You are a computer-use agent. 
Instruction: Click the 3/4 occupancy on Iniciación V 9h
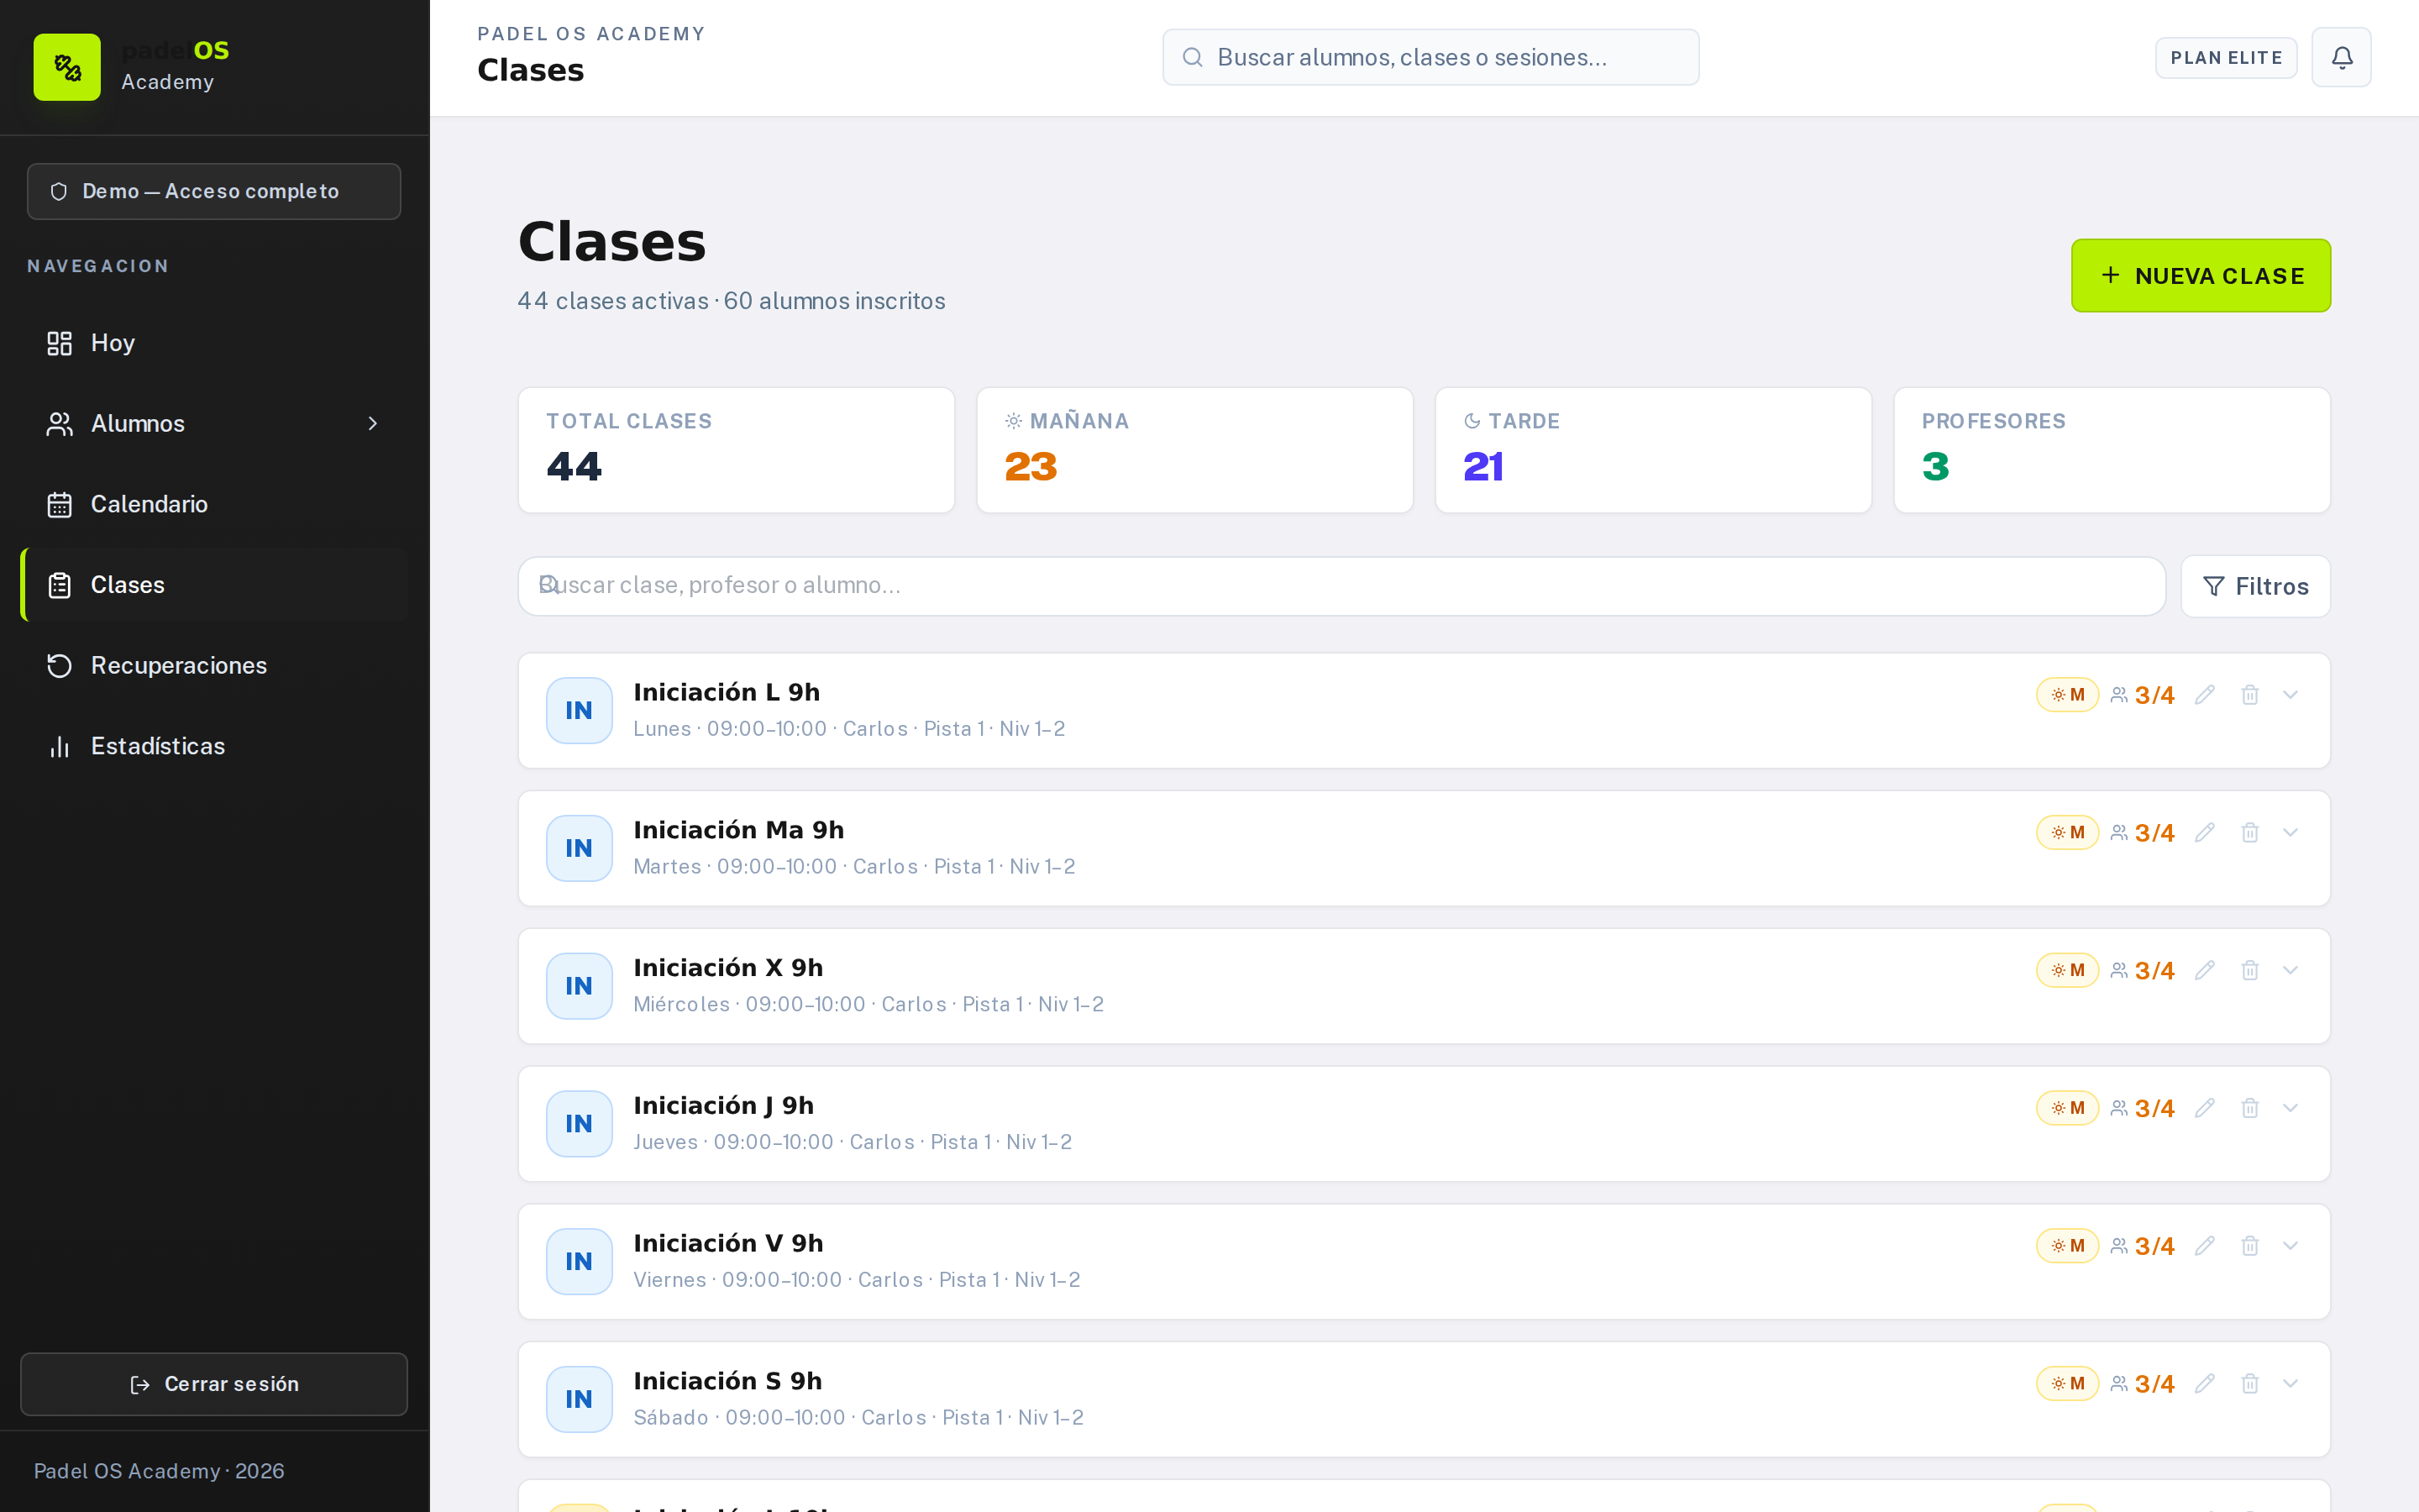tap(2142, 1246)
